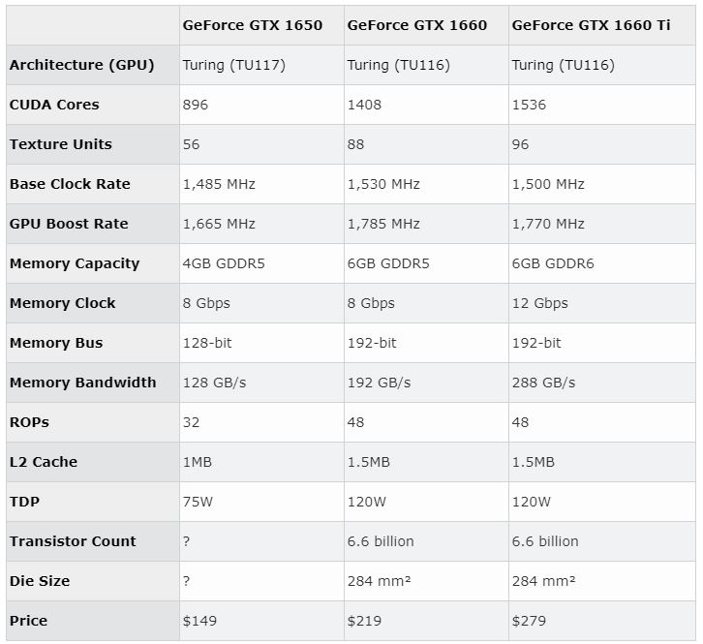703x644 pixels.
Task: Click the 1,485 MHz base clock cell
Action: click(x=219, y=184)
